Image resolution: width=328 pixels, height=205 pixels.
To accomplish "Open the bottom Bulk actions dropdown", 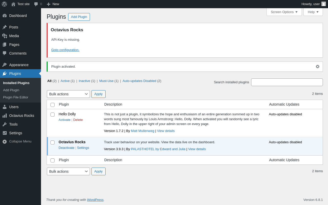I will pyautogui.click(x=68, y=171).
